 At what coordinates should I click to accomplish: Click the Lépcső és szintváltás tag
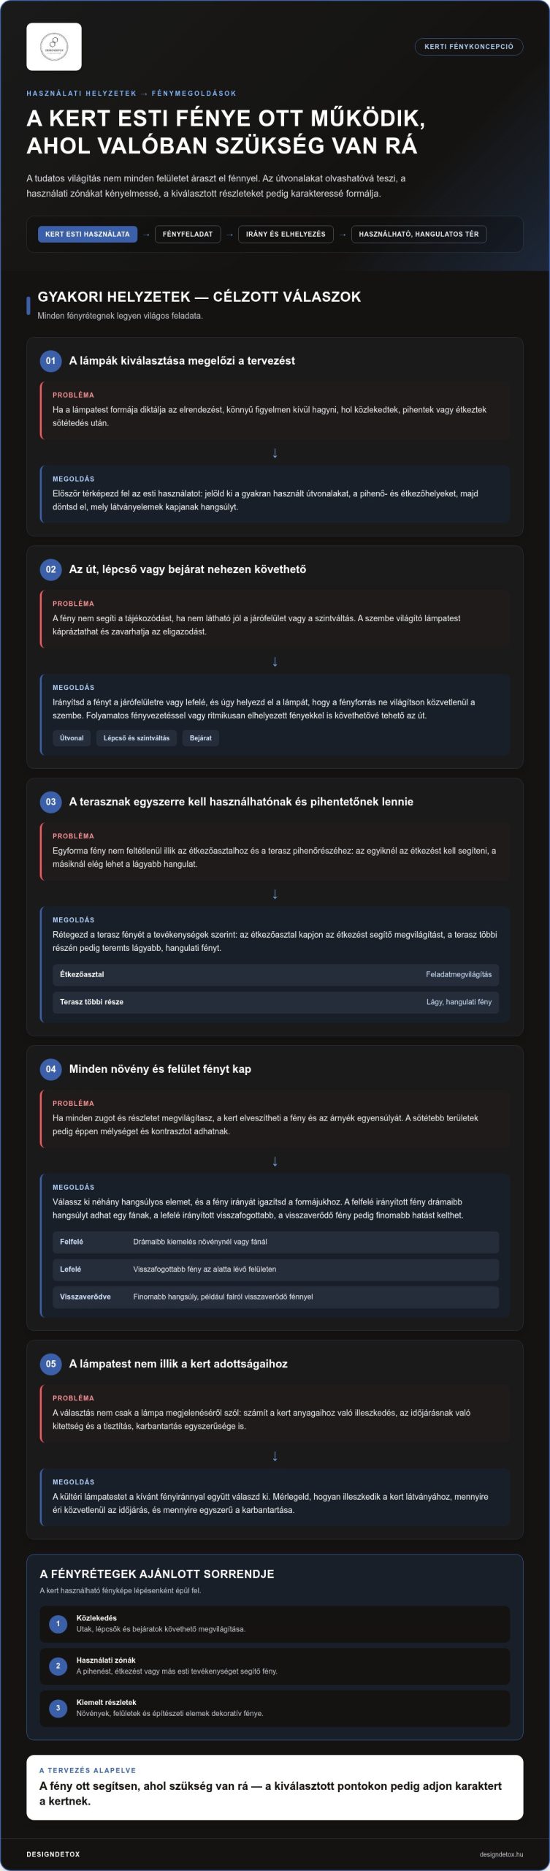[x=137, y=738]
